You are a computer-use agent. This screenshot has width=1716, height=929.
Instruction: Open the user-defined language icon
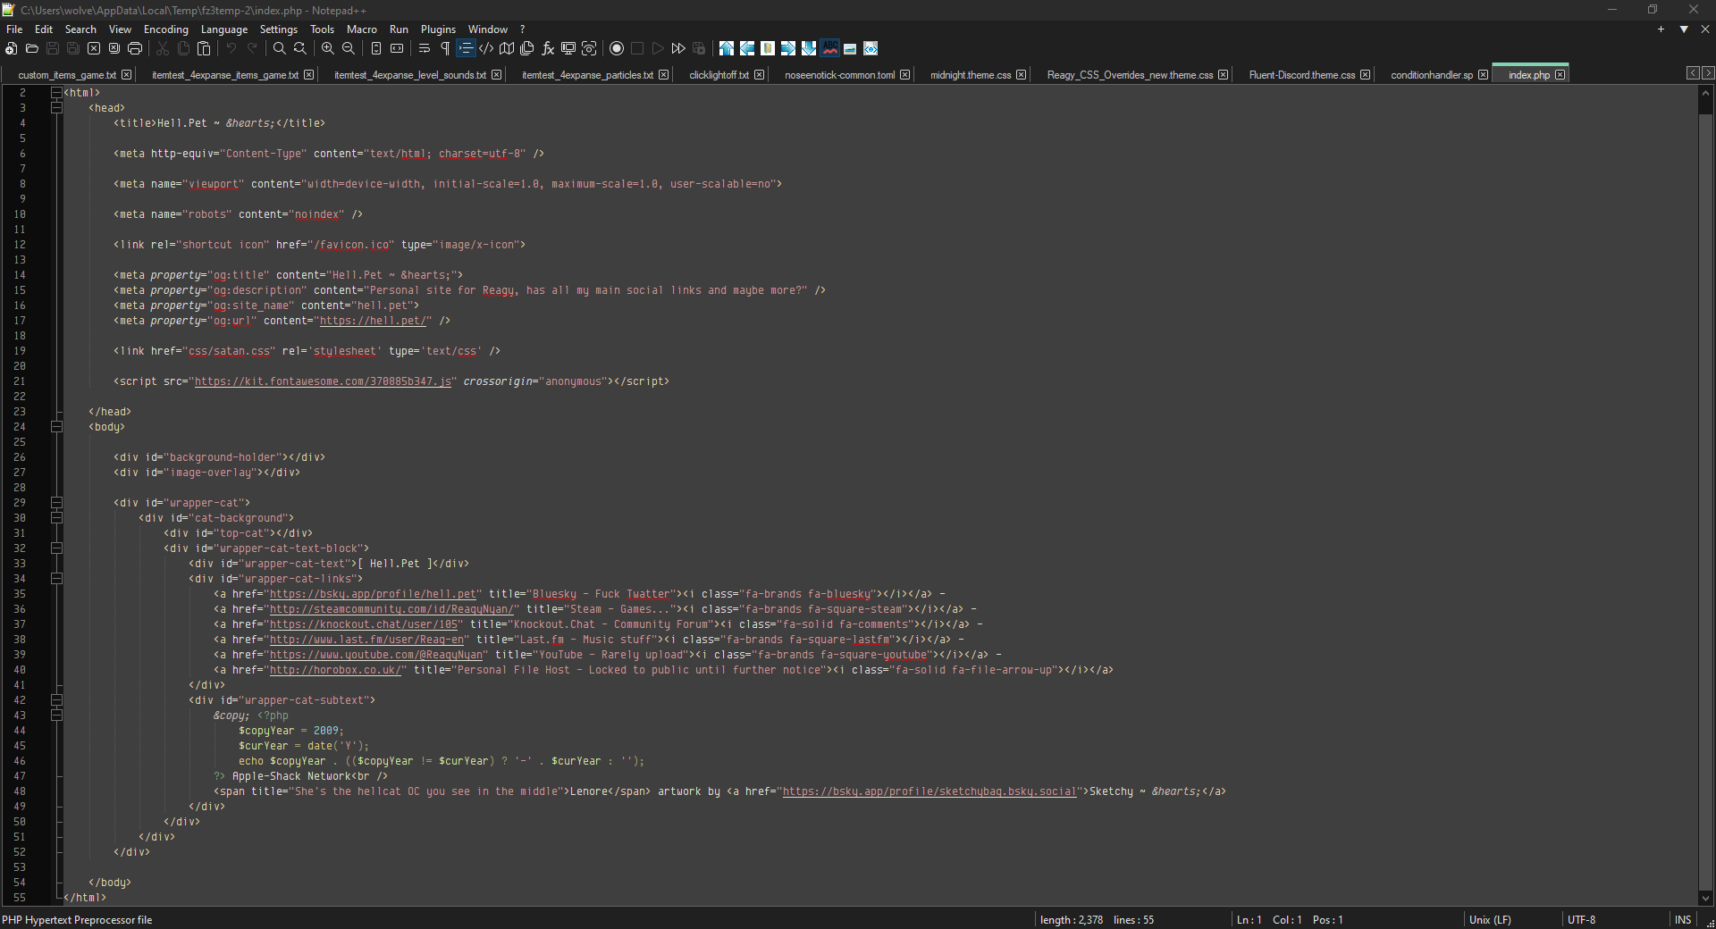486,48
